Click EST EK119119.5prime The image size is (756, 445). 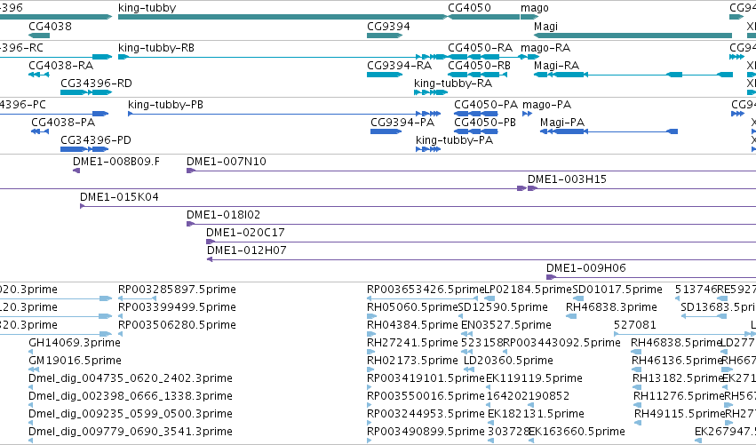point(489,387)
